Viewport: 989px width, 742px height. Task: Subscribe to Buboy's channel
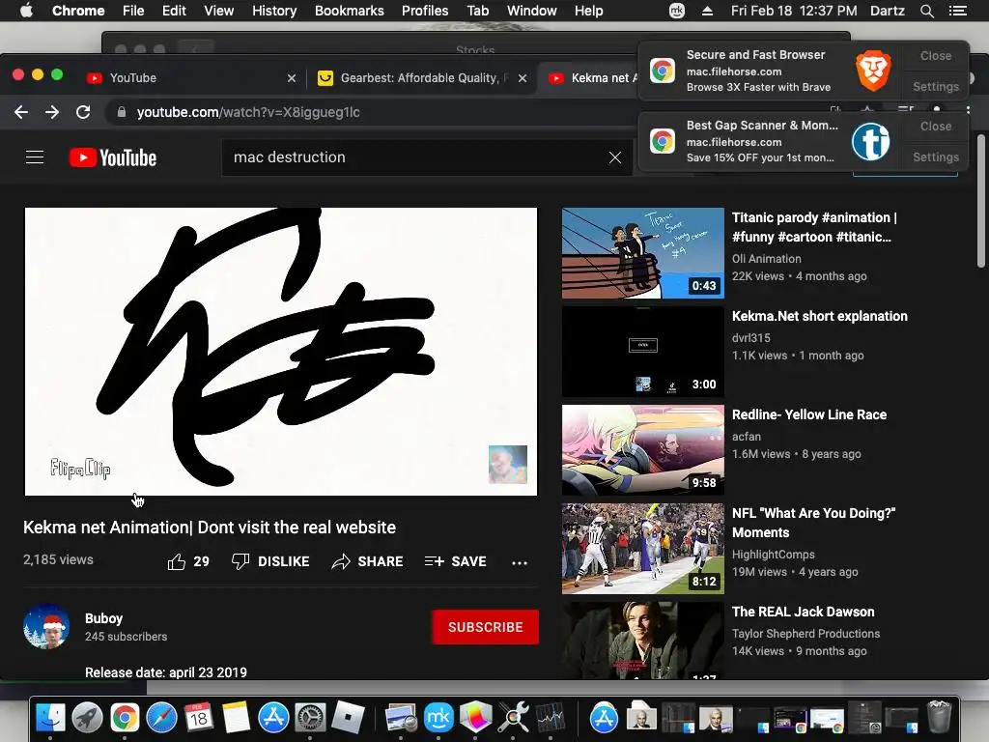pos(485,627)
